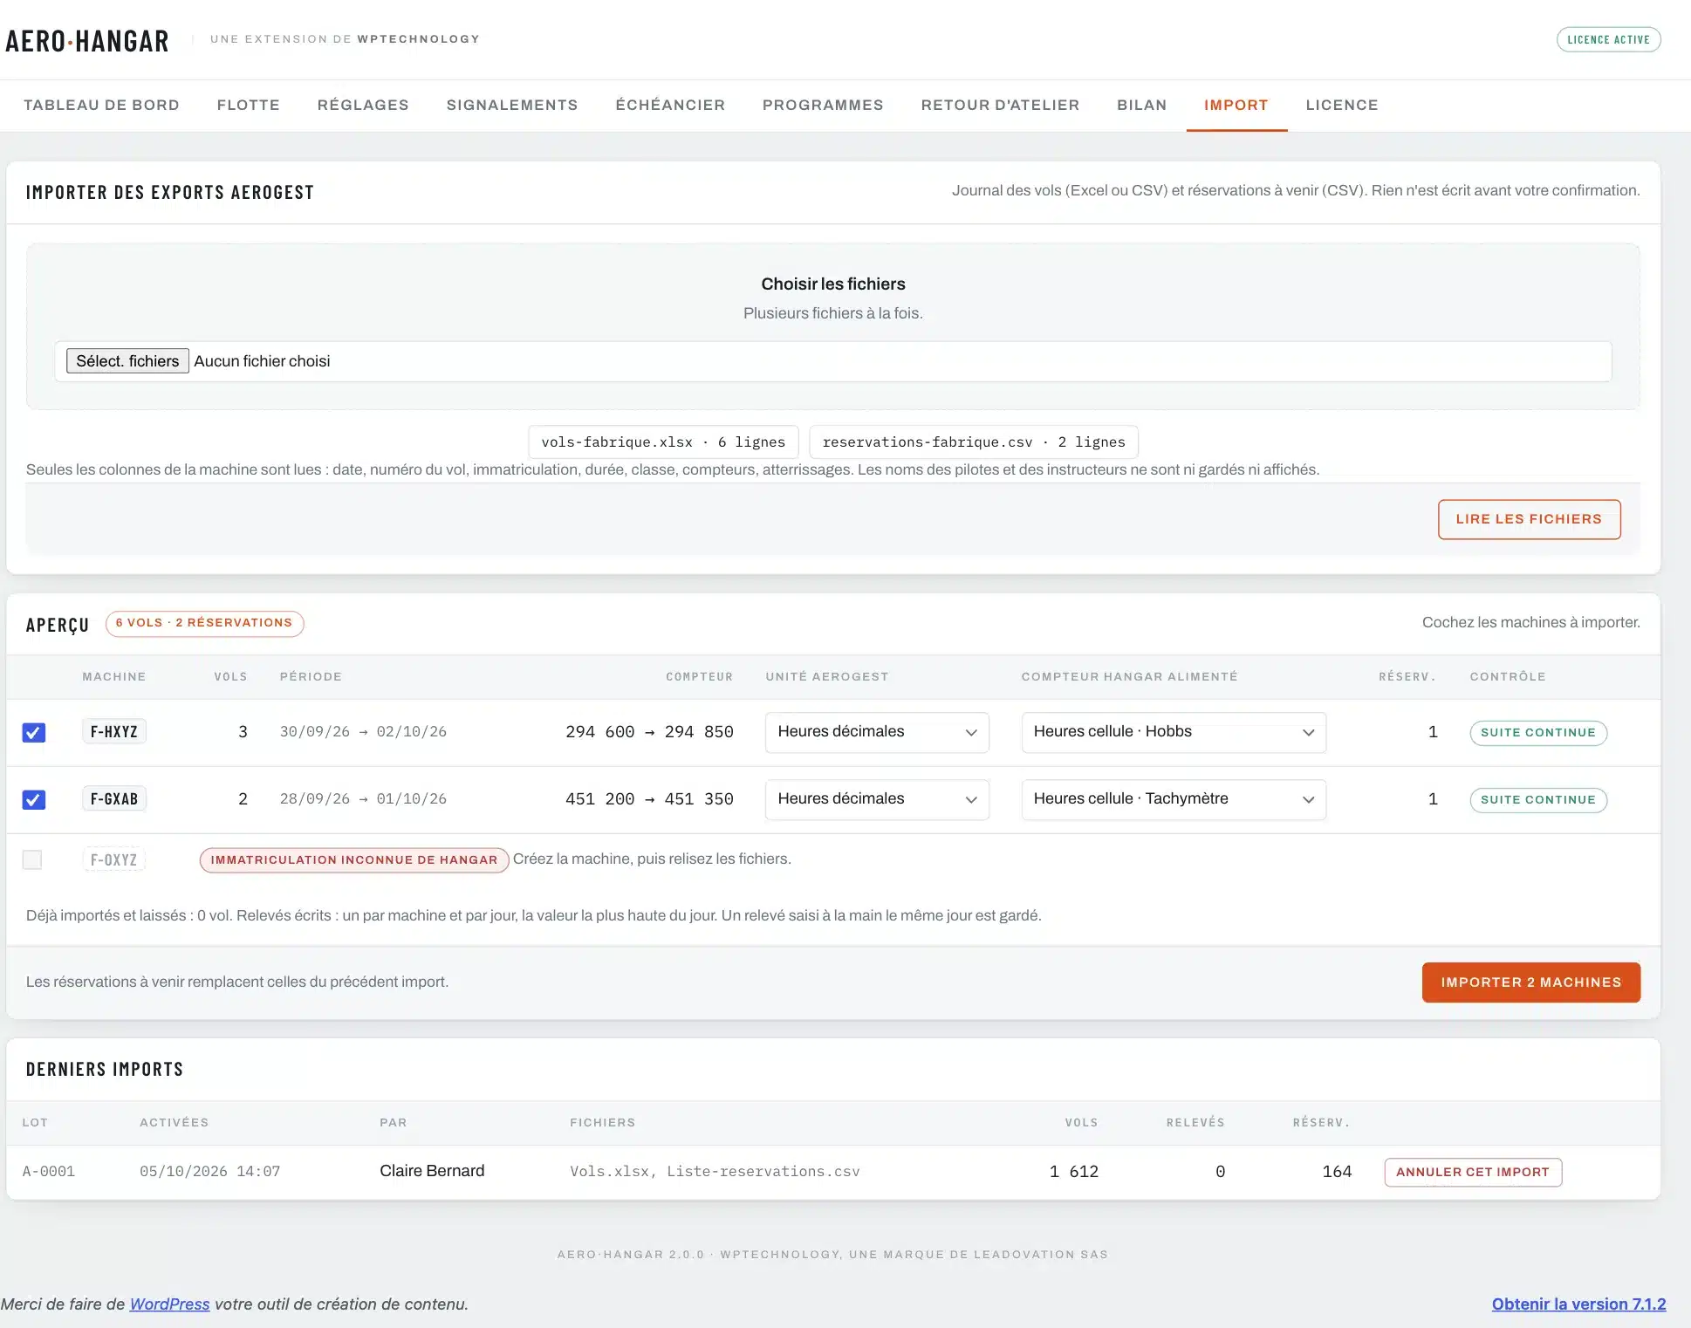Click Claire Bernard in imports table
This screenshot has height=1328, width=1691.
tap(432, 1171)
